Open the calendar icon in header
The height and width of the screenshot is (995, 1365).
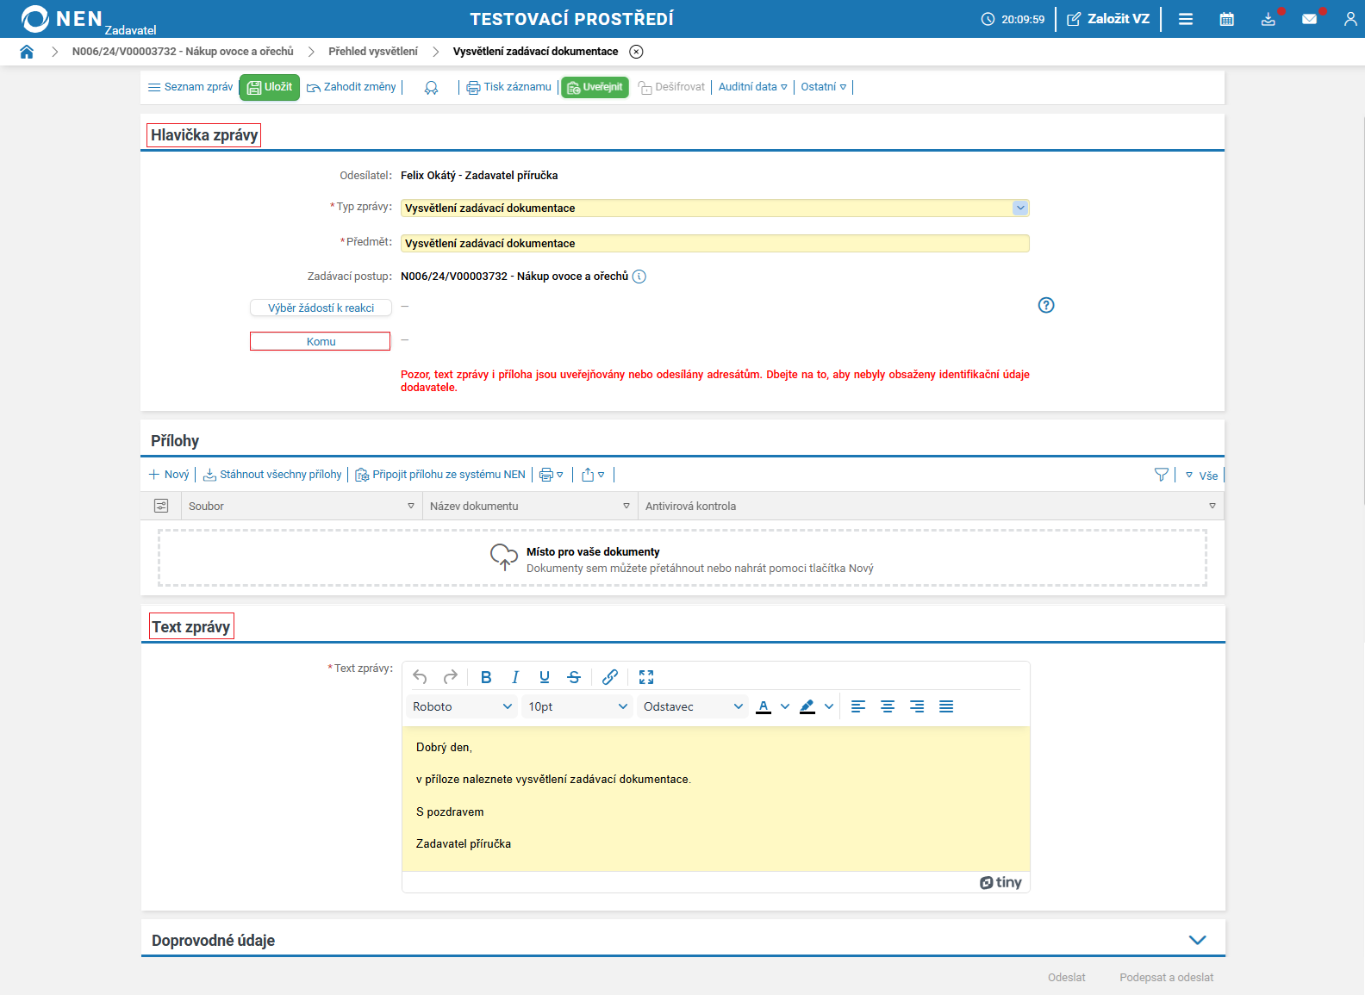pos(1226,19)
